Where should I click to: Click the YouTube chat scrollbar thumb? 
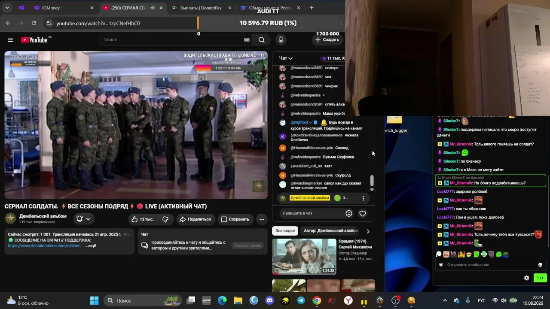click(372, 181)
